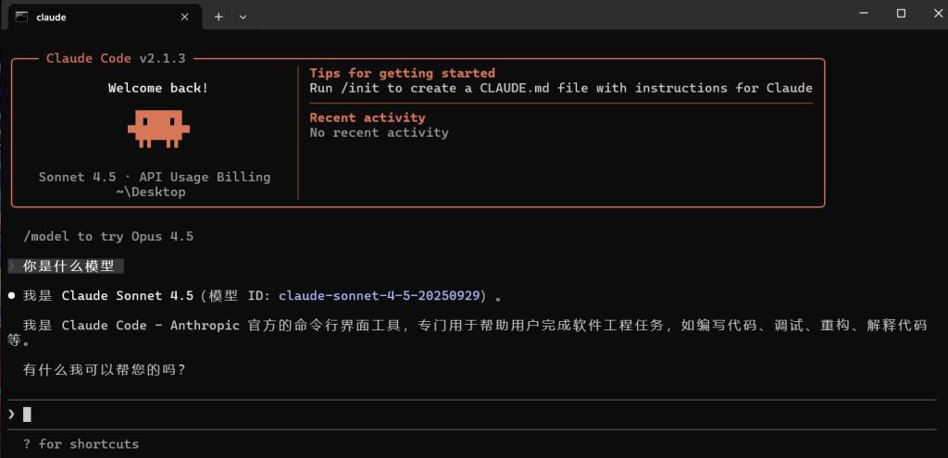Focus the command input field at the cursor
This screenshot has width=948, height=458.
pyautogui.click(x=28, y=415)
